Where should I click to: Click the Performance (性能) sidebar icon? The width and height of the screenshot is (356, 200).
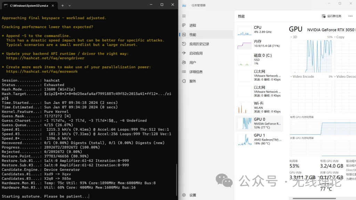point(184,34)
